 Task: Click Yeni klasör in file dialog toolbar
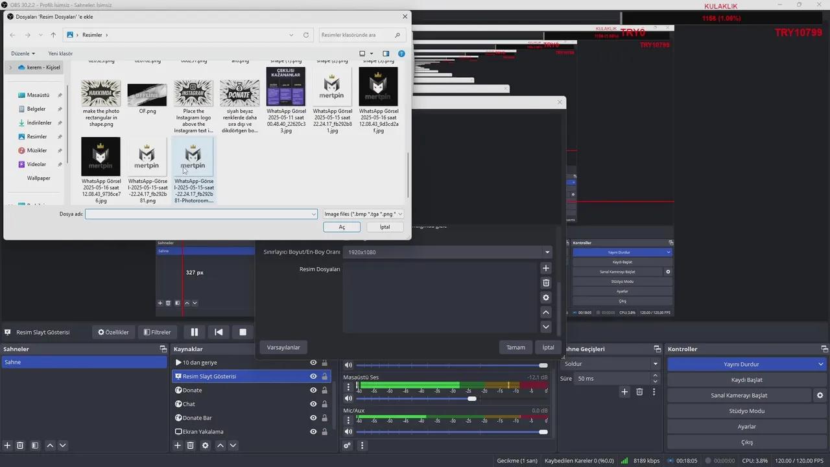click(x=60, y=53)
